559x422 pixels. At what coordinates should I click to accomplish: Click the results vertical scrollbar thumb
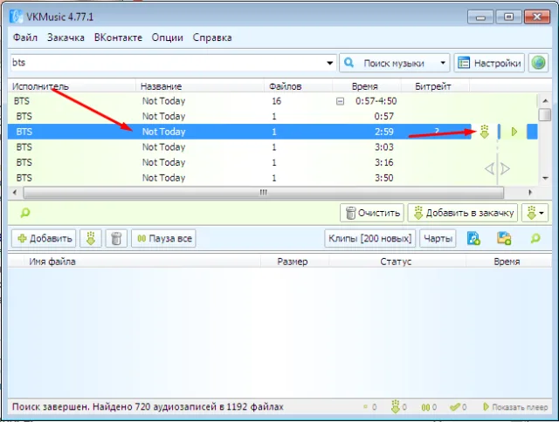click(x=545, y=114)
